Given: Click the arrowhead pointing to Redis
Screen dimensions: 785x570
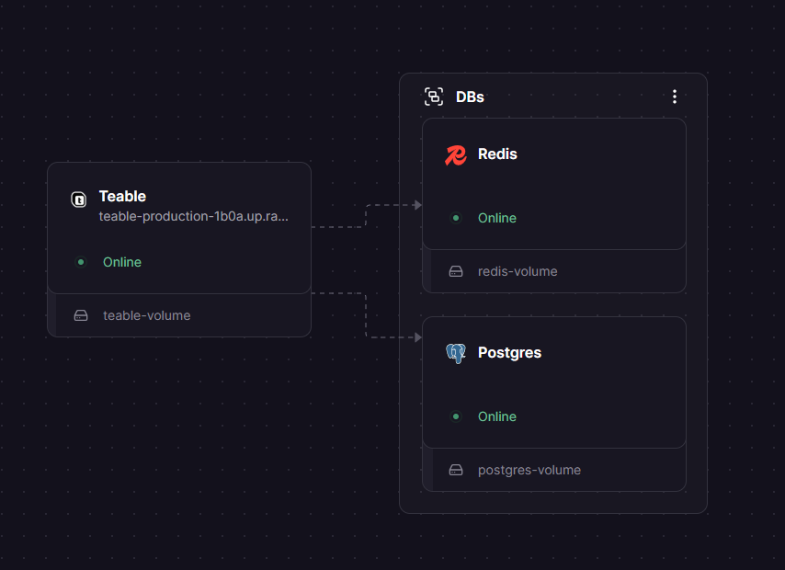Looking at the screenshot, I should coord(418,205).
